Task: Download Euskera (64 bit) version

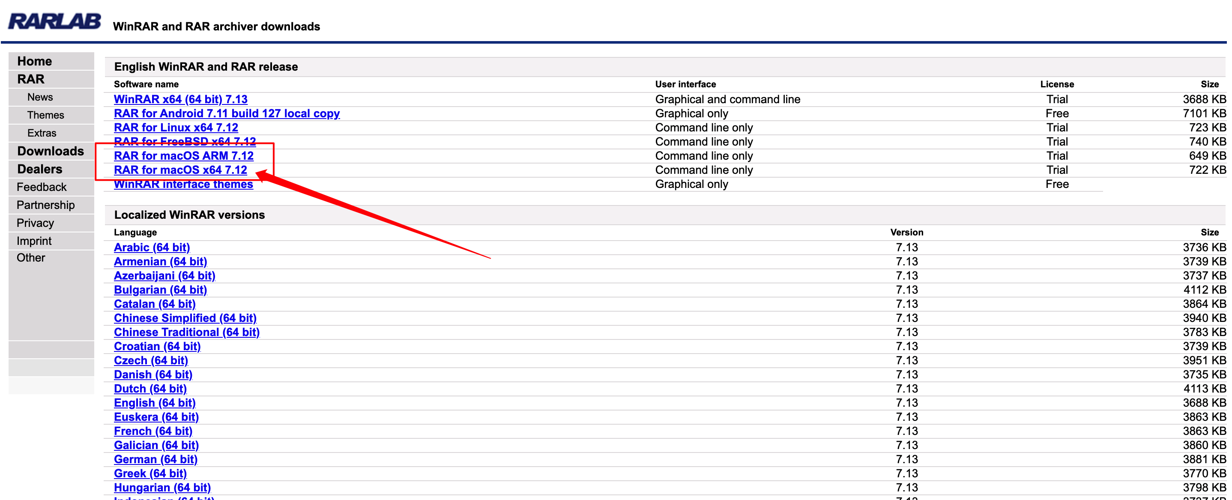Action: coord(156,417)
